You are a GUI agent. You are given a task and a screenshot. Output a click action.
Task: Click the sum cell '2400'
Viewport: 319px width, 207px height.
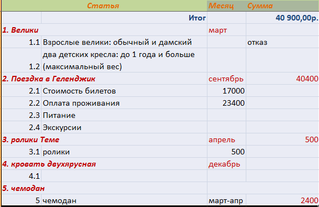point(282,200)
